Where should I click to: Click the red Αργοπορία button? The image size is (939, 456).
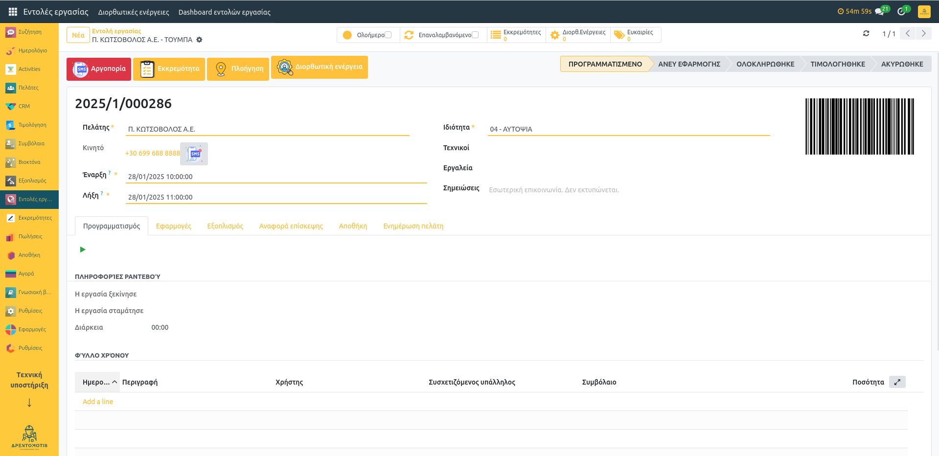tap(99, 69)
